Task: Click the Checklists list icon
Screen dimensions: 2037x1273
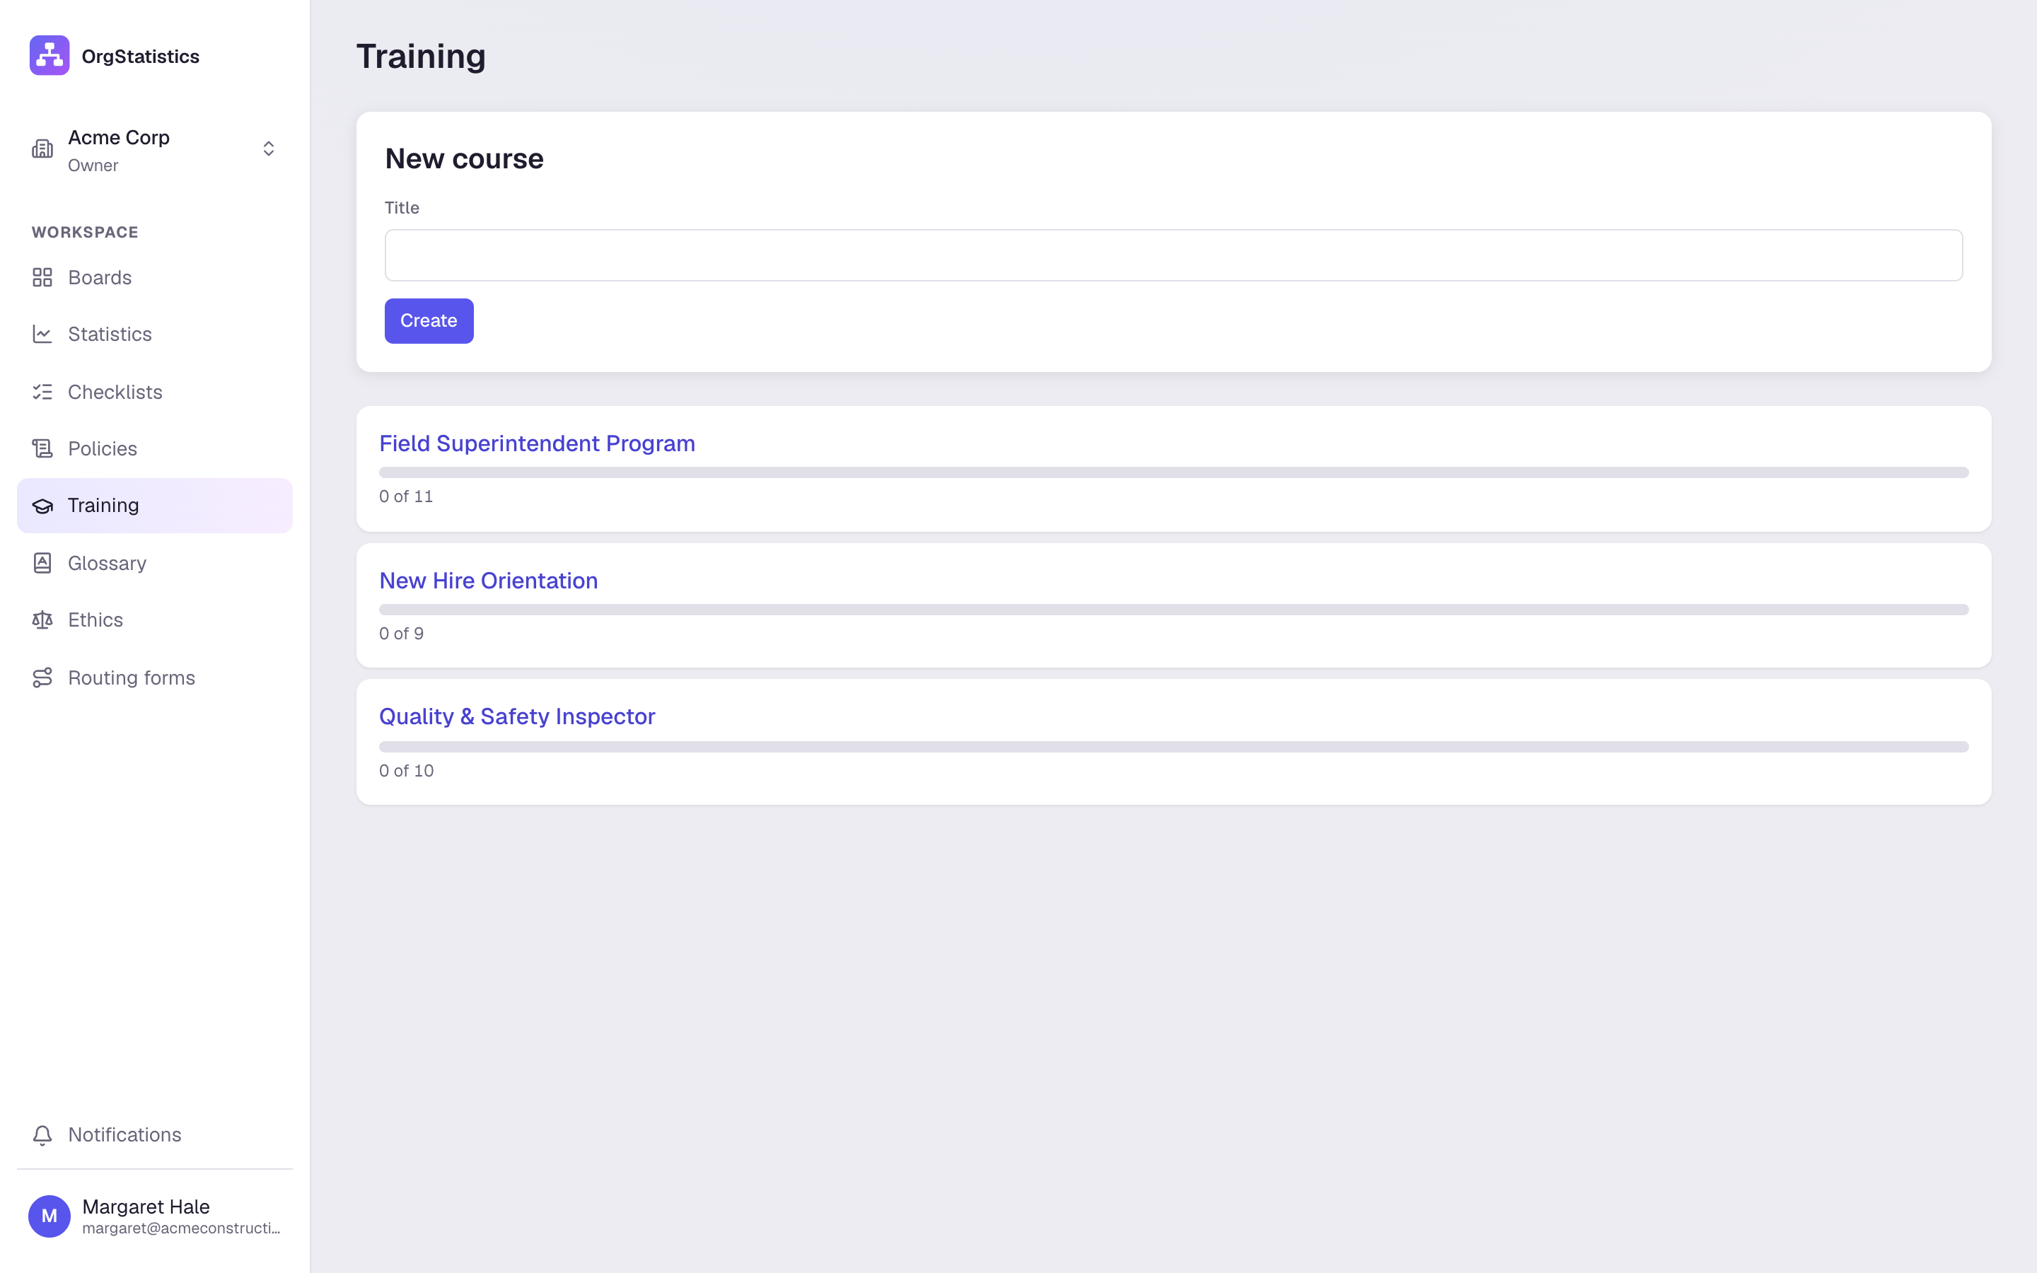Action: point(42,393)
